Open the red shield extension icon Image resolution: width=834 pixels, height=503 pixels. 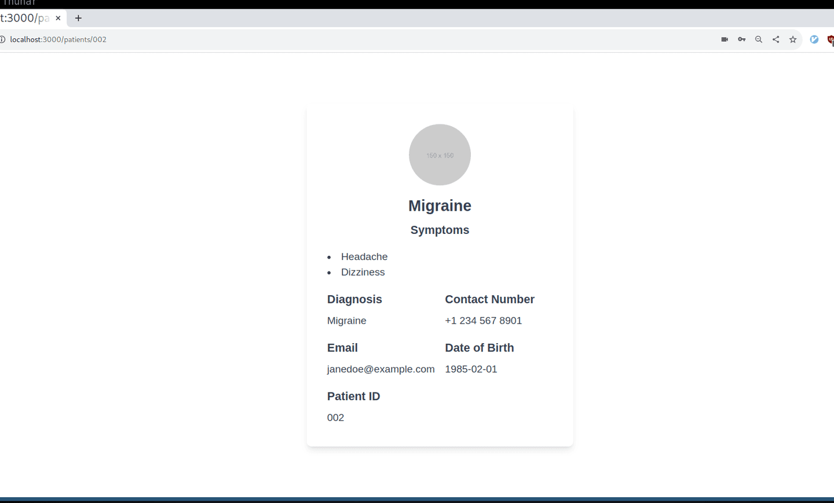831,39
